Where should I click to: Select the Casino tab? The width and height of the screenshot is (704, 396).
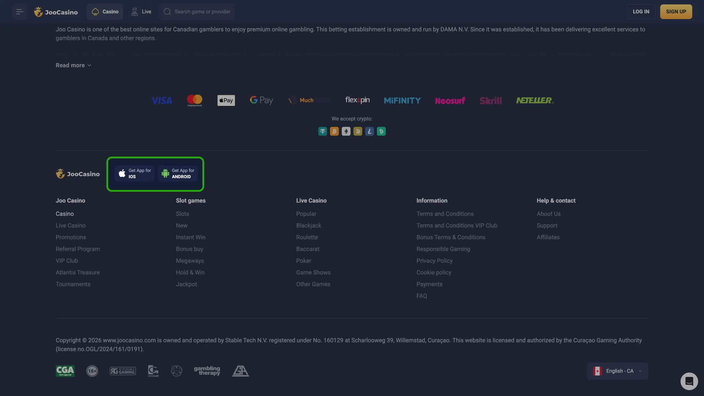105,11
